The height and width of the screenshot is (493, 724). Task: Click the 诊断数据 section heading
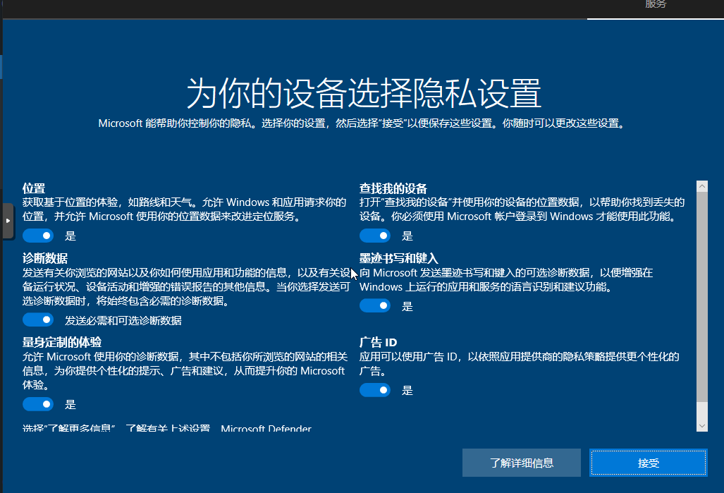pyautogui.click(x=45, y=258)
